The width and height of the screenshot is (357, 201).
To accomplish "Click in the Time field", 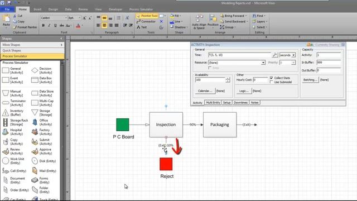I will [239, 55].
